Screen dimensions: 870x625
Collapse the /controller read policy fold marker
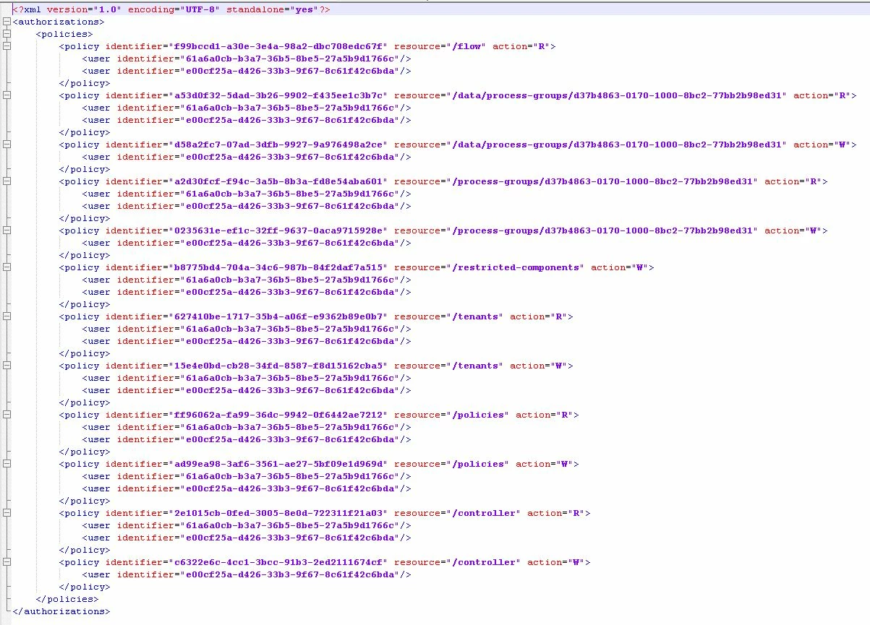click(x=7, y=513)
